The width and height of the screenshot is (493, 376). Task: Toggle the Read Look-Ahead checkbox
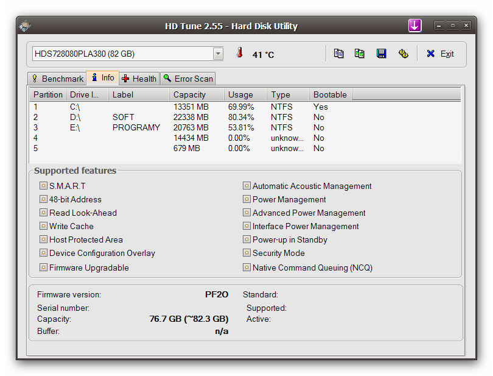(43, 213)
